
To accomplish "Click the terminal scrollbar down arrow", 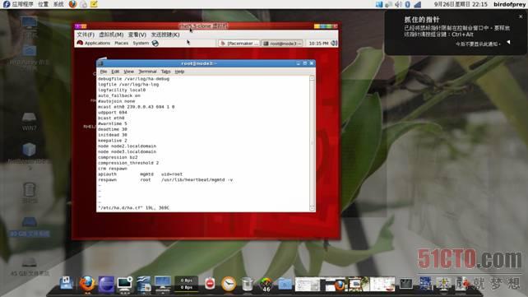I will (x=312, y=208).
